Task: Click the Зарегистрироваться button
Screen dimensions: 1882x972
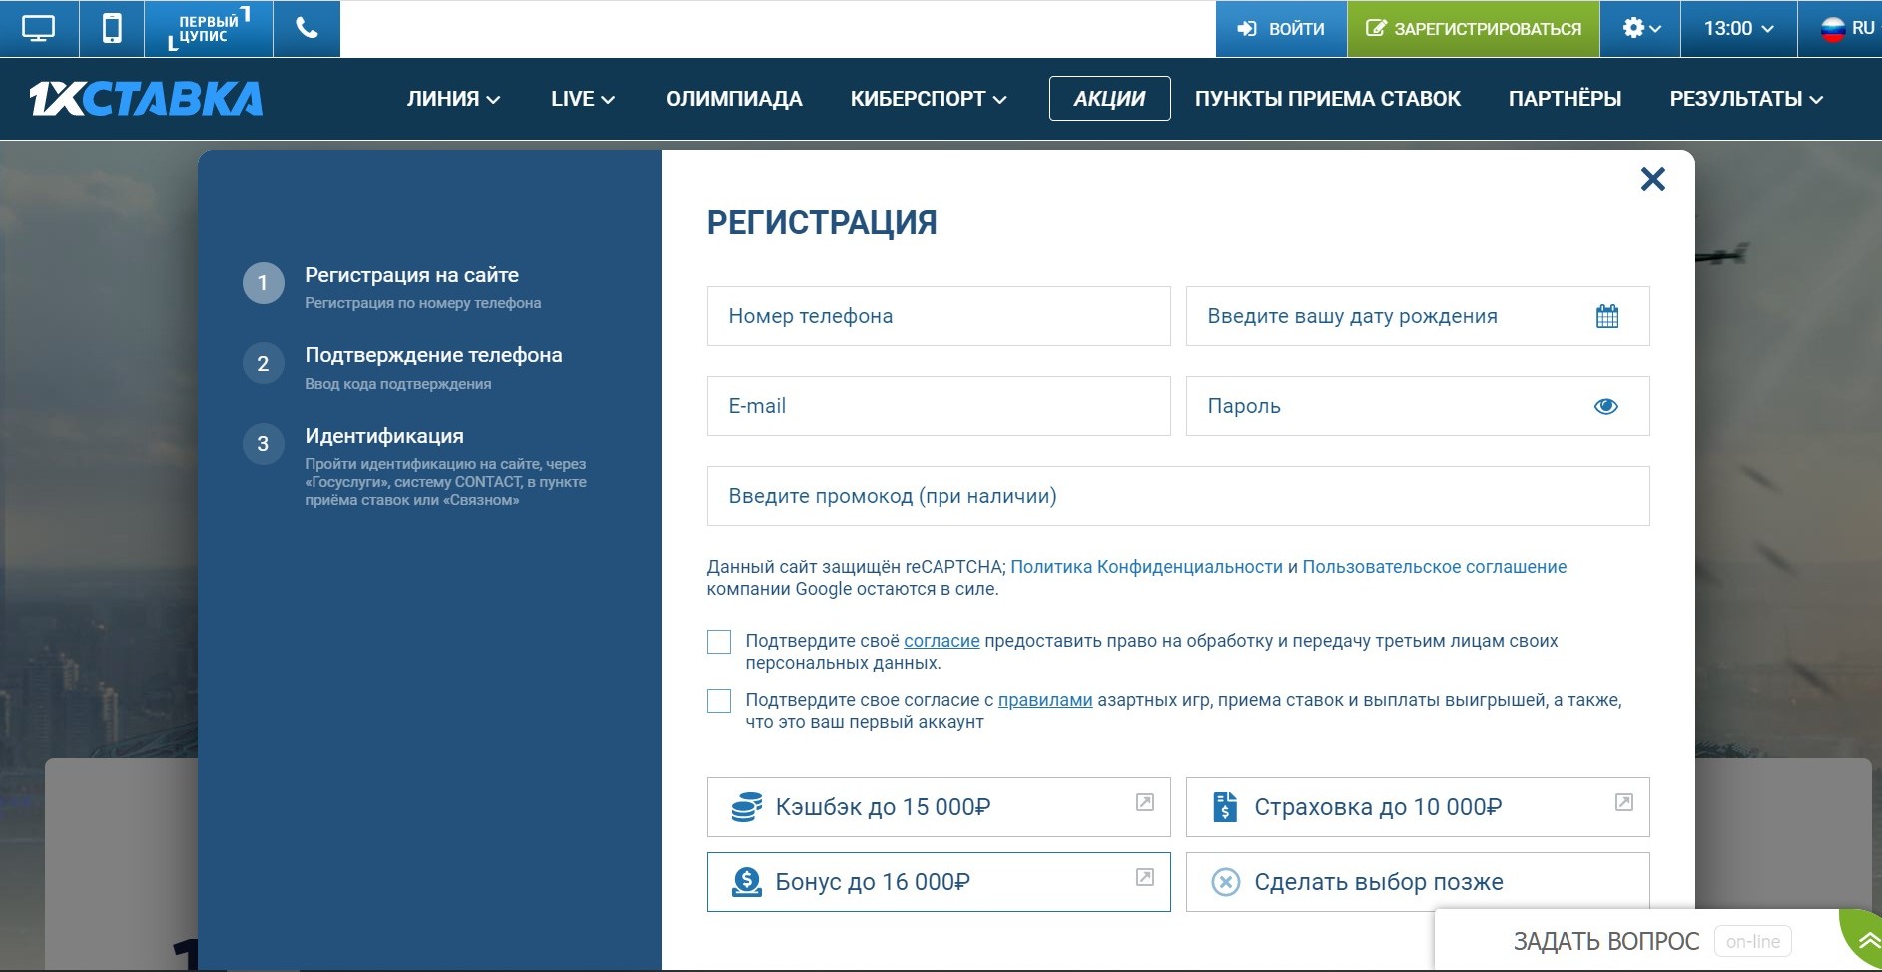Action: 1474,28
